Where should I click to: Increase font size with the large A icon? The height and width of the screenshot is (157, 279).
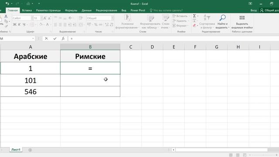(45, 18)
